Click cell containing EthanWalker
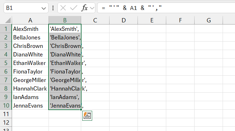The height and width of the screenshot is (131, 235). point(30,63)
